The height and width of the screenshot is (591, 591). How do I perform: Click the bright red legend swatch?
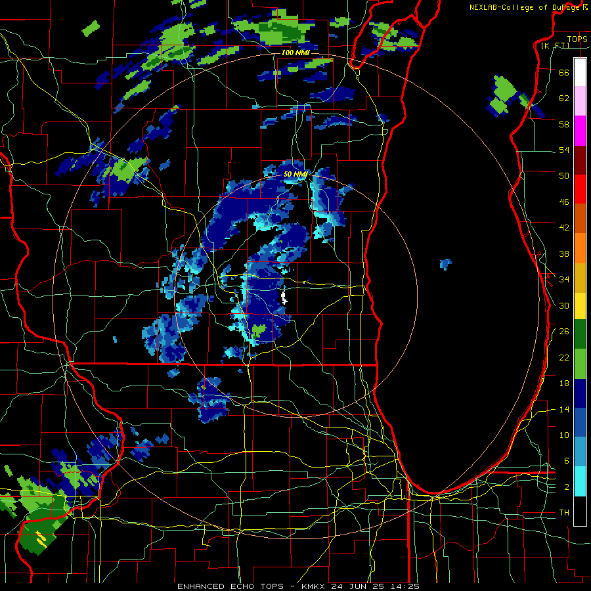tap(580, 189)
